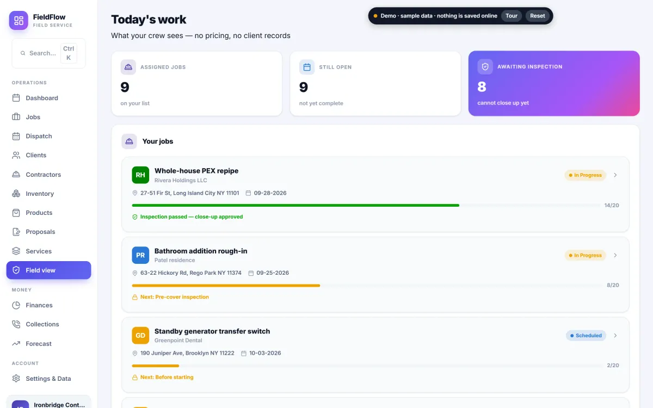Click the PR avatar on Bathroom addition job
The width and height of the screenshot is (653, 408).
[140, 255]
